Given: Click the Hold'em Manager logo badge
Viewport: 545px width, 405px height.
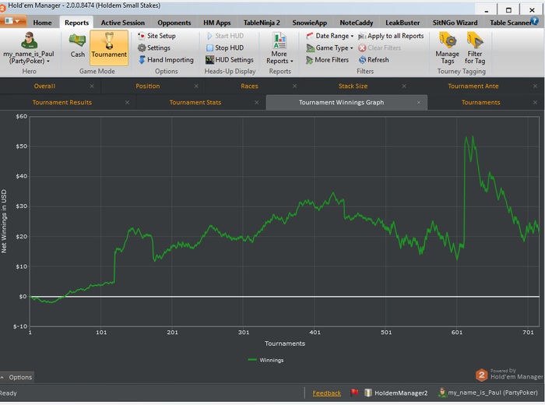Looking at the screenshot, I should (x=481, y=375).
